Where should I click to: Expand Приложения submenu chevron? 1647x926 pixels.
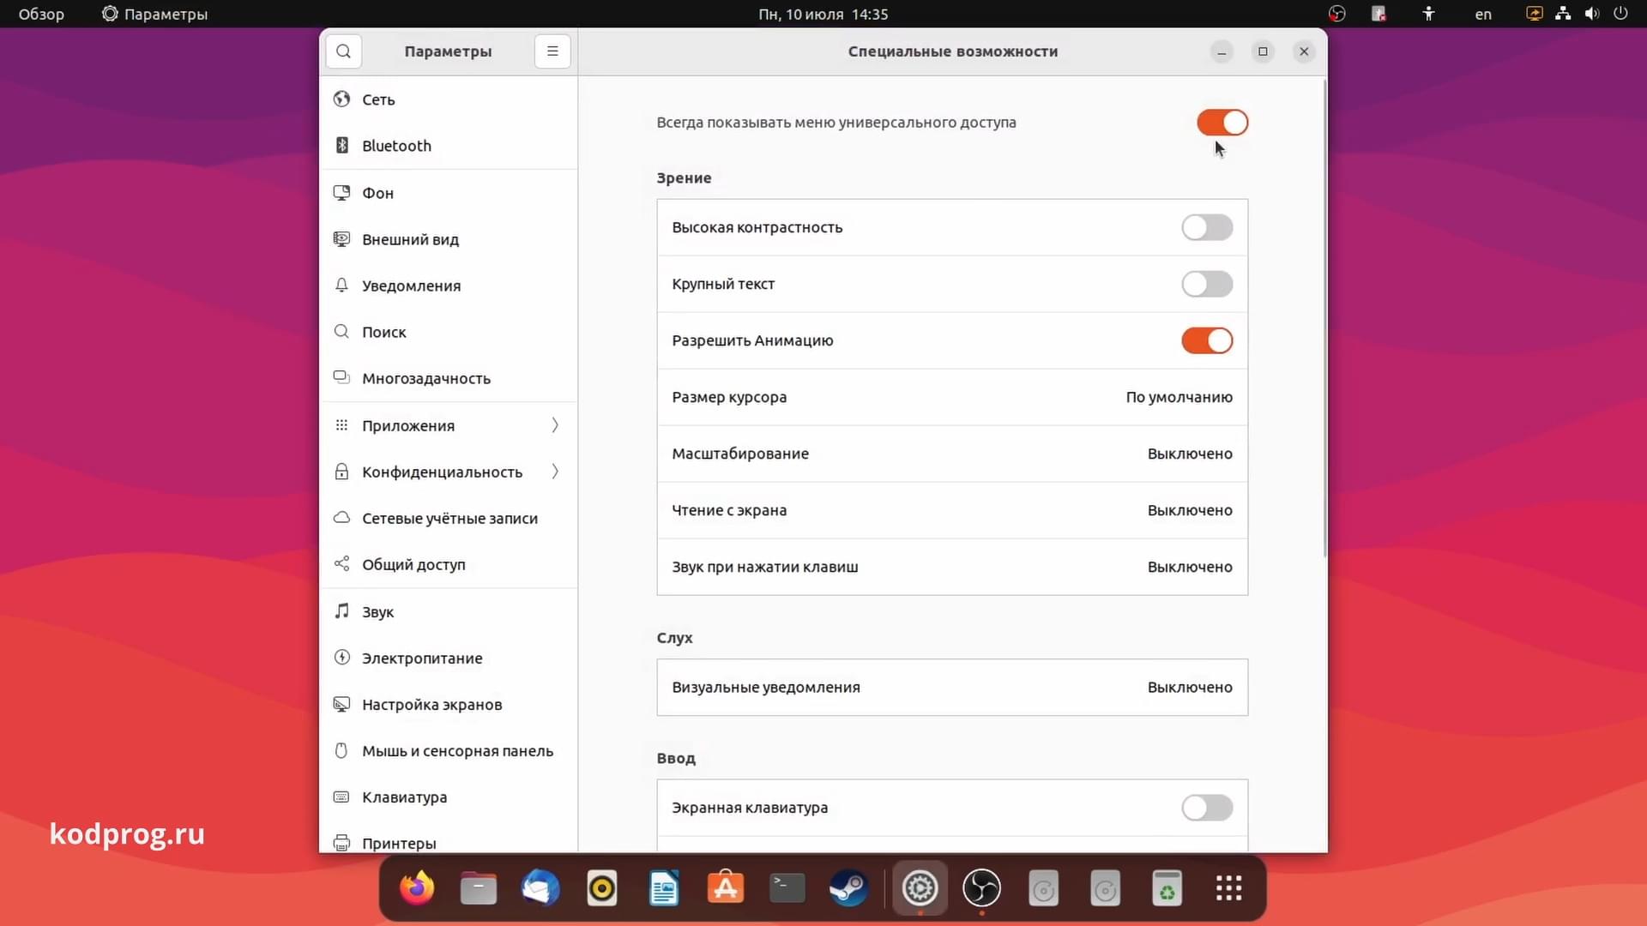coord(555,425)
